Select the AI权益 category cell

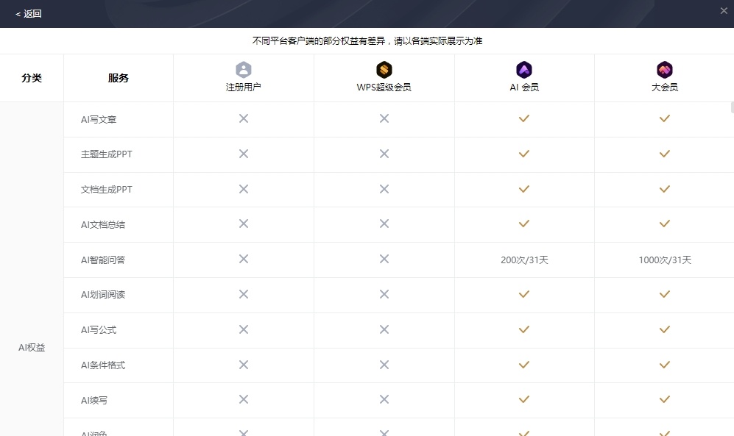(32, 347)
